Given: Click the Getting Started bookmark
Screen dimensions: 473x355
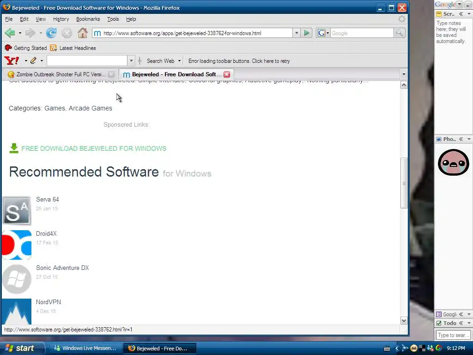Looking at the screenshot, I should click(x=26, y=48).
